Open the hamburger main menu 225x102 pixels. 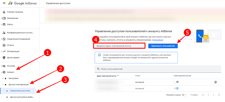pos(4,3)
